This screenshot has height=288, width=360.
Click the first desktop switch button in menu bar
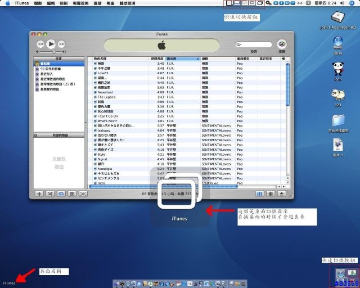(x=229, y=3)
